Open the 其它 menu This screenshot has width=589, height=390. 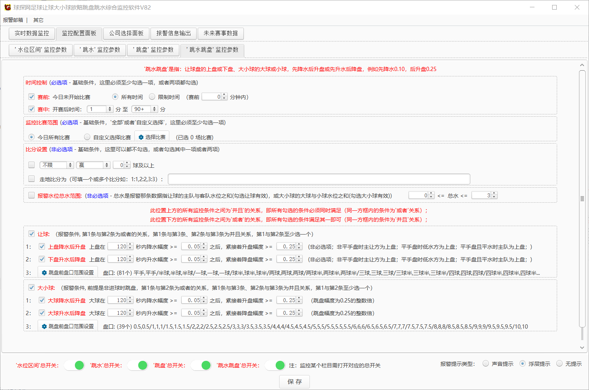[38, 20]
